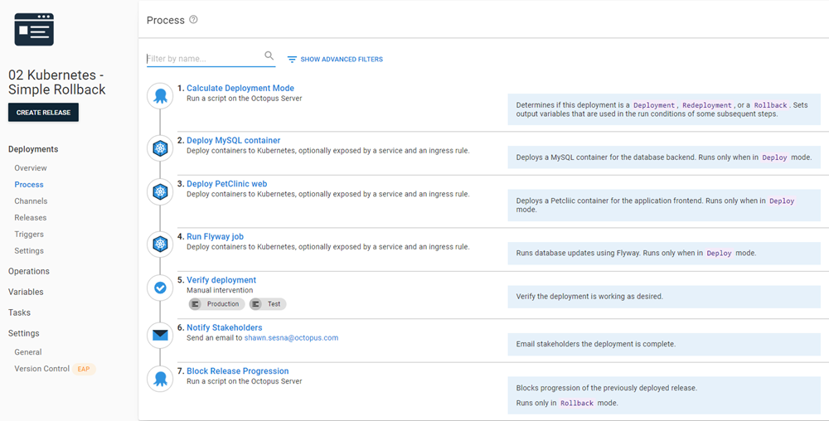Click the Process help question mark icon
The image size is (829, 421).
[193, 20]
